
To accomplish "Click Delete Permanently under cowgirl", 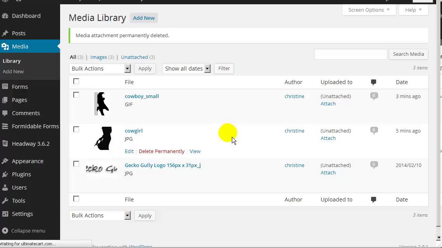I will tap(162, 152).
